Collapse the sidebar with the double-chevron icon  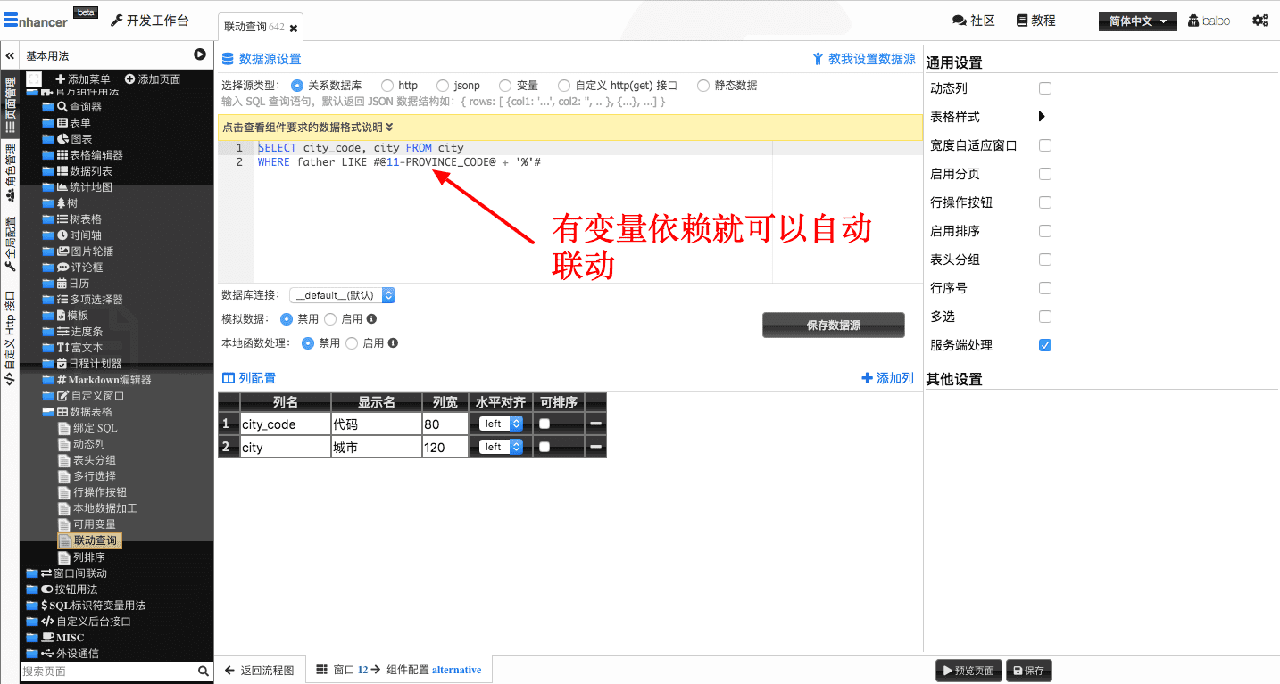coord(10,55)
